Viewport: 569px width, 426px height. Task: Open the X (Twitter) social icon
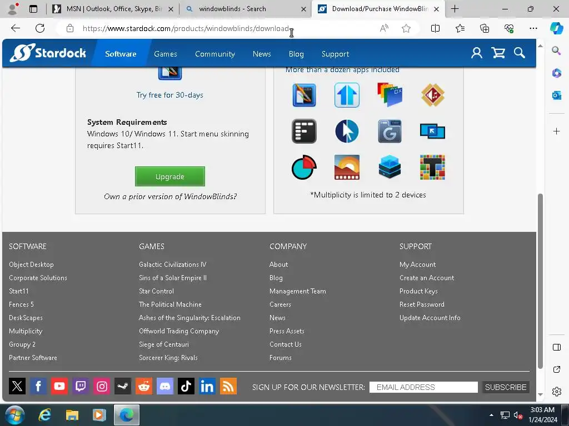click(x=17, y=386)
